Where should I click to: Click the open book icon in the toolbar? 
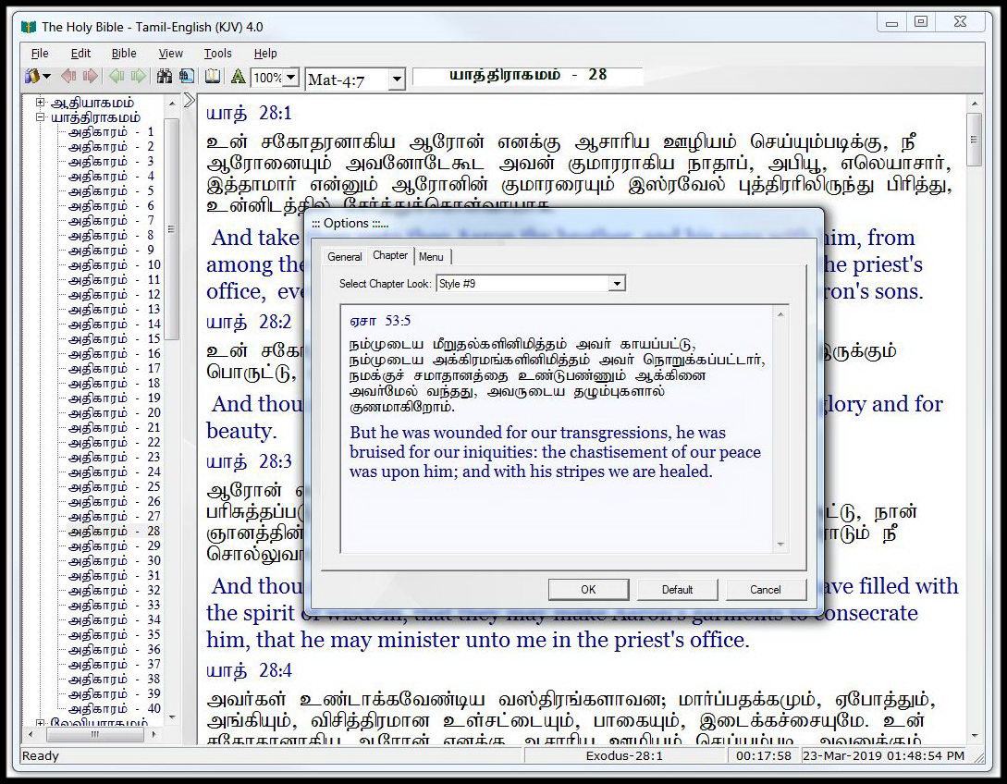(213, 77)
